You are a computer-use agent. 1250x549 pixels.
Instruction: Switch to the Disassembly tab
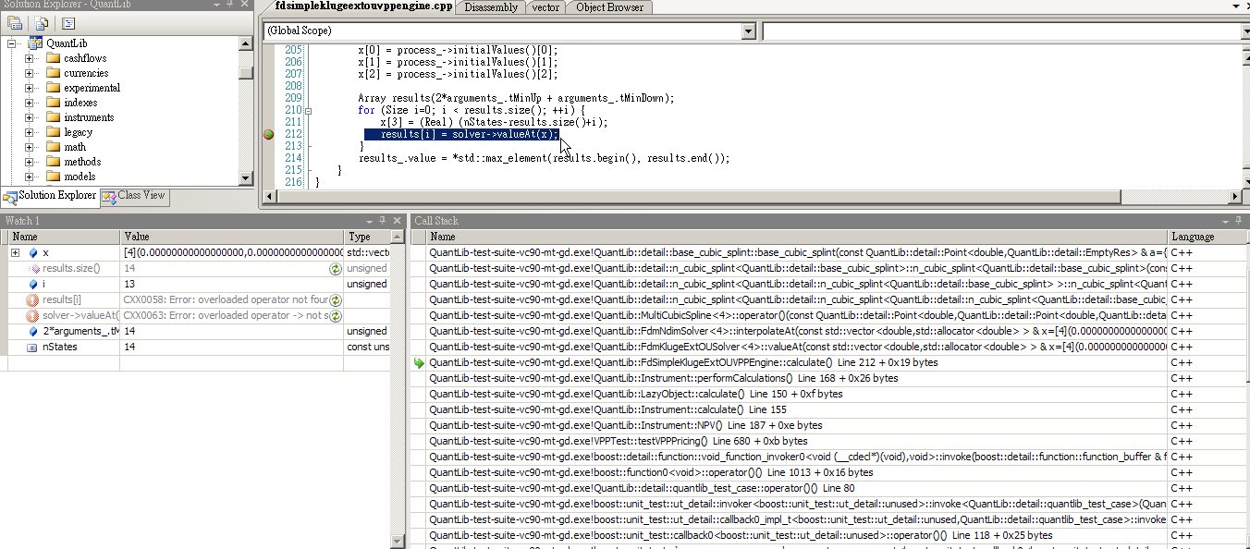(x=492, y=7)
